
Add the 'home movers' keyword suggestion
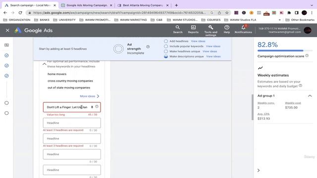point(57,74)
